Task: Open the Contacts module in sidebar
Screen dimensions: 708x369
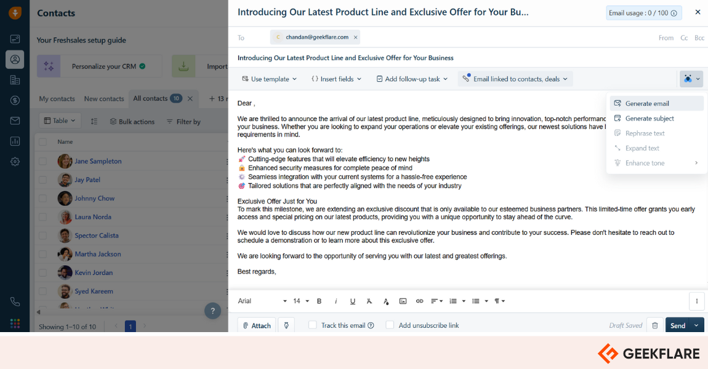Action: pos(15,60)
